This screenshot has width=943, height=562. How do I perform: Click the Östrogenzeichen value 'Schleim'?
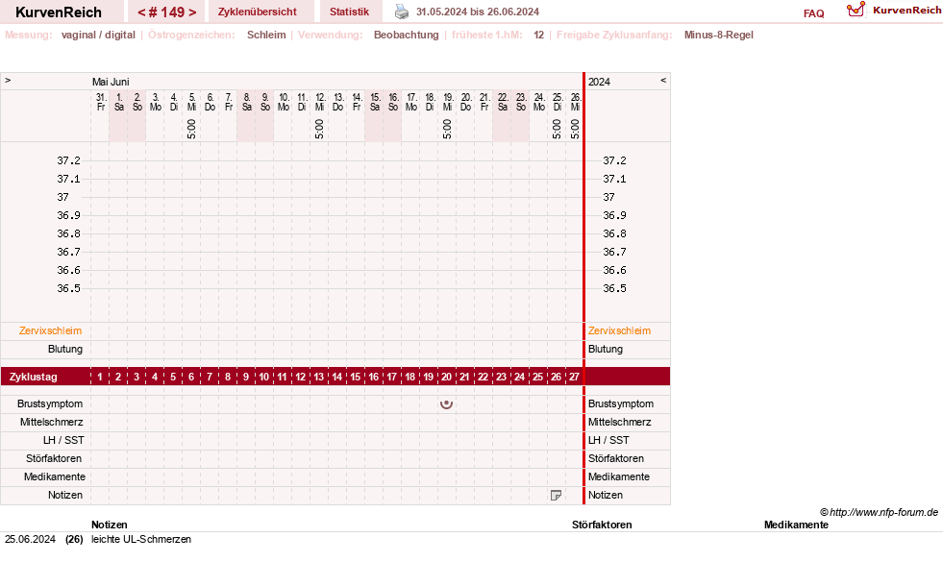click(266, 35)
